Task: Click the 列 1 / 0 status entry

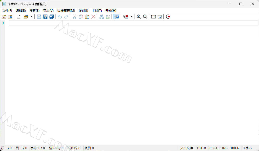Action: 21,148
